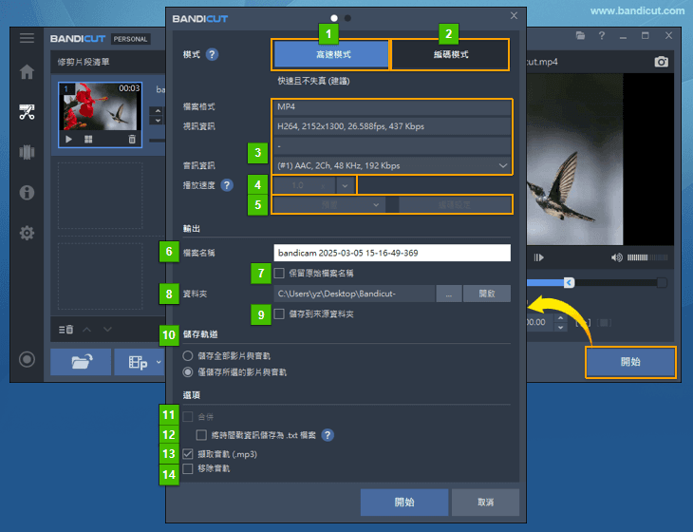Open folder icon in main title bar

(x=580, y=35)
